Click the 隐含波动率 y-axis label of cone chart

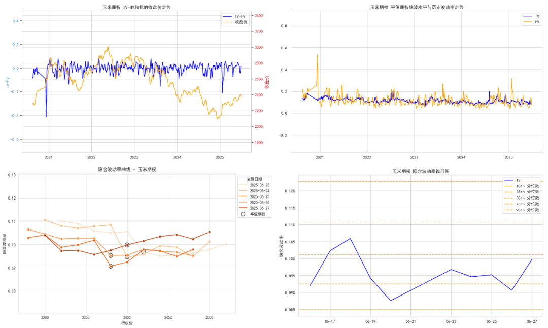pos(281,247)
